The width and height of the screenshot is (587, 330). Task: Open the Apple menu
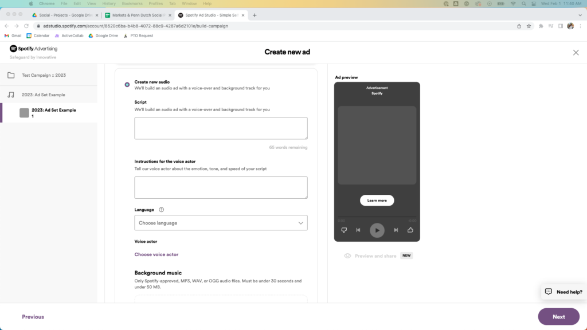(31, 3)
